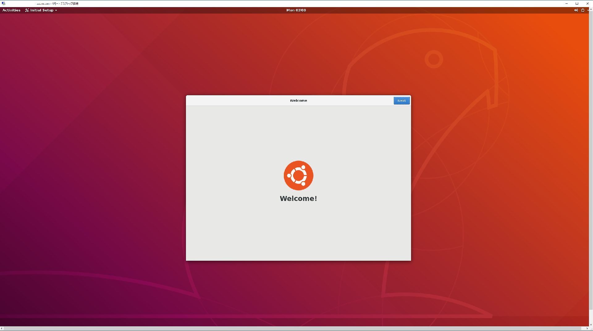This screenshot has height=331, width=593.
Task: Minimize the Remote Desktop window
Action: [x=566, y=3]
